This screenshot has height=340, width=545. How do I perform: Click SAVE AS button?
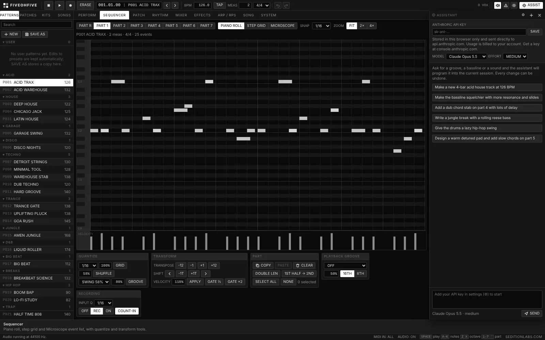(x=35, y=34)
